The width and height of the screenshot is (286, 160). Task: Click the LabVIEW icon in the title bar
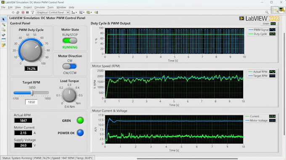(x=3, y=2)
